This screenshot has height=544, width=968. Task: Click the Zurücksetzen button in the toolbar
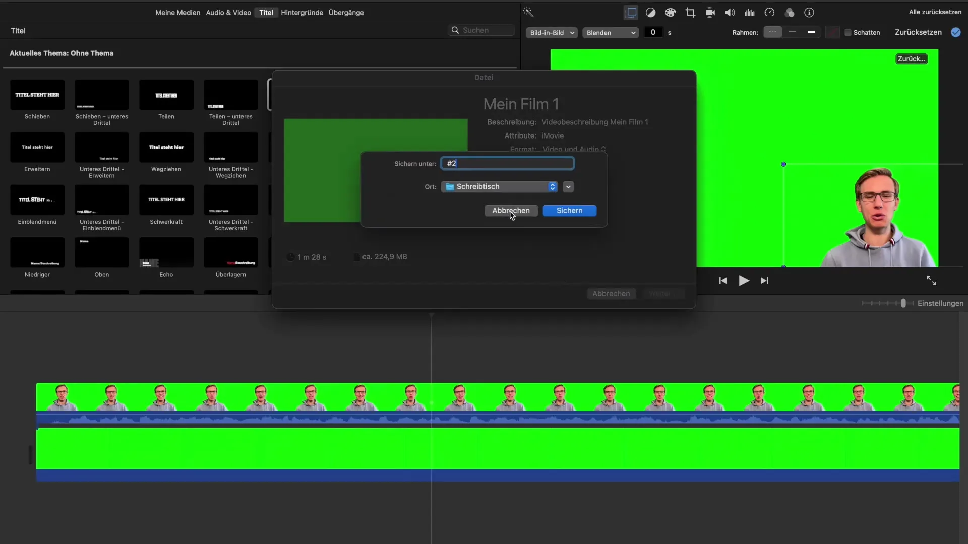click(x=918, y=32)
